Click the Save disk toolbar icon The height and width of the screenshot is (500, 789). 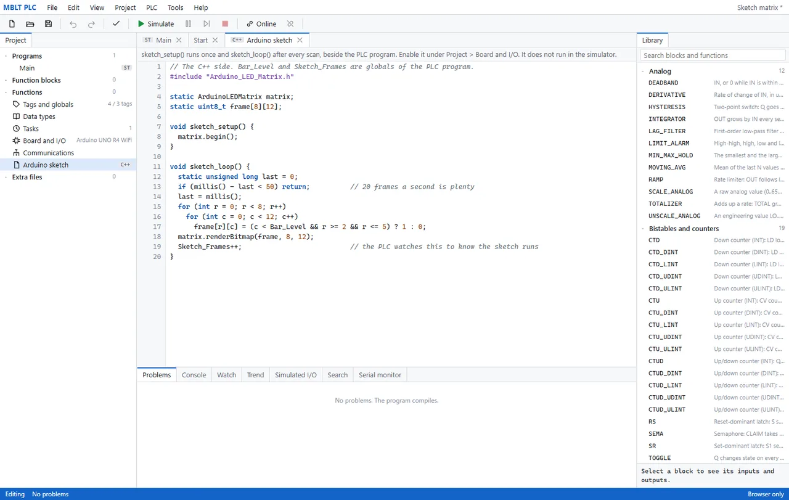click(x=48, y=24)
